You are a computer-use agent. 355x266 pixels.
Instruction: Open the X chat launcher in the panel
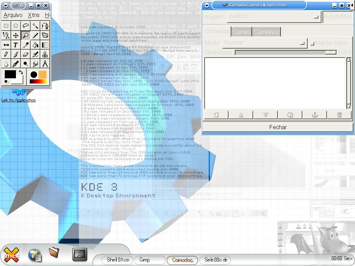(x=11, y=255)
